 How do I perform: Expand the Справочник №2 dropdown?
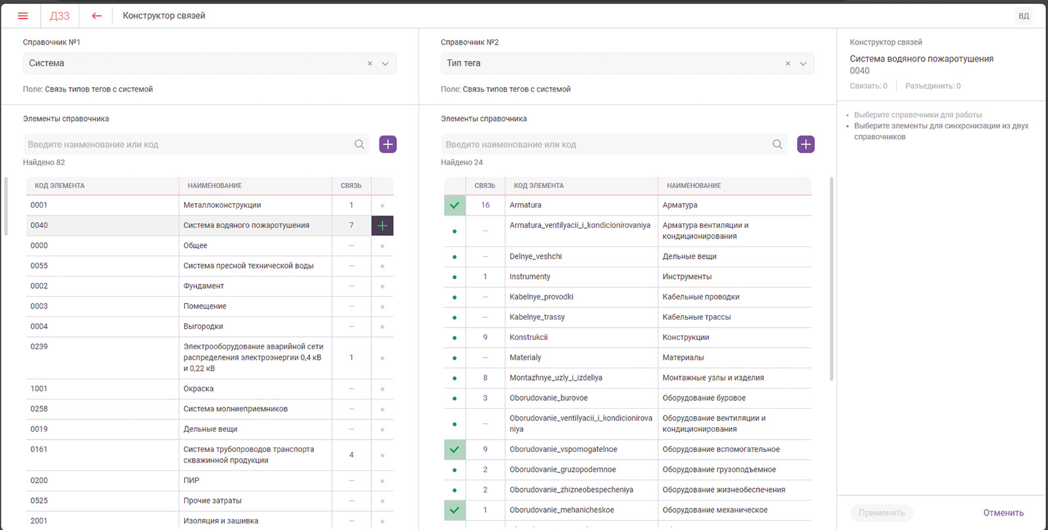point(803,64)
